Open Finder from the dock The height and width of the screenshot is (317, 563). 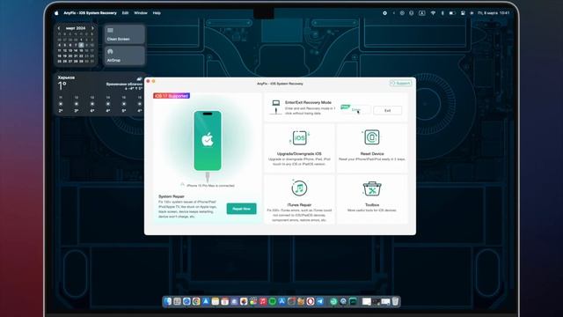point(167,301)
